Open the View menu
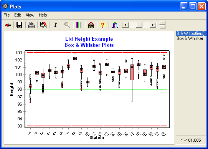Screen dimensions: 208x149 [x=30, y=15]
